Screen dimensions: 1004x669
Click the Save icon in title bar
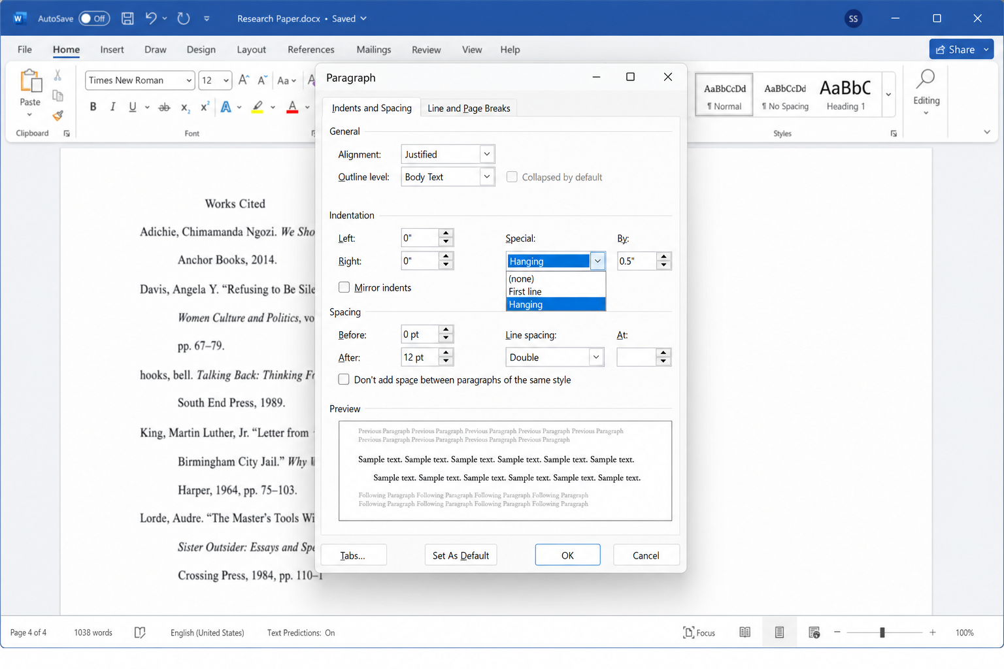127,18
